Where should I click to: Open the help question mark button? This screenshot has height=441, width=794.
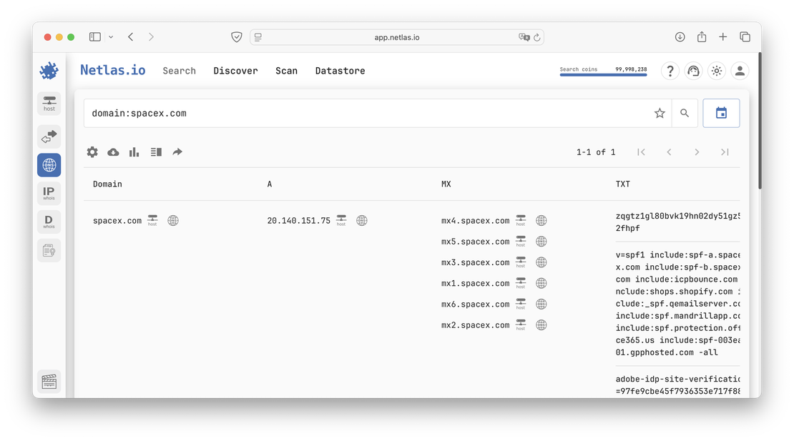click(x=670, y=70)
